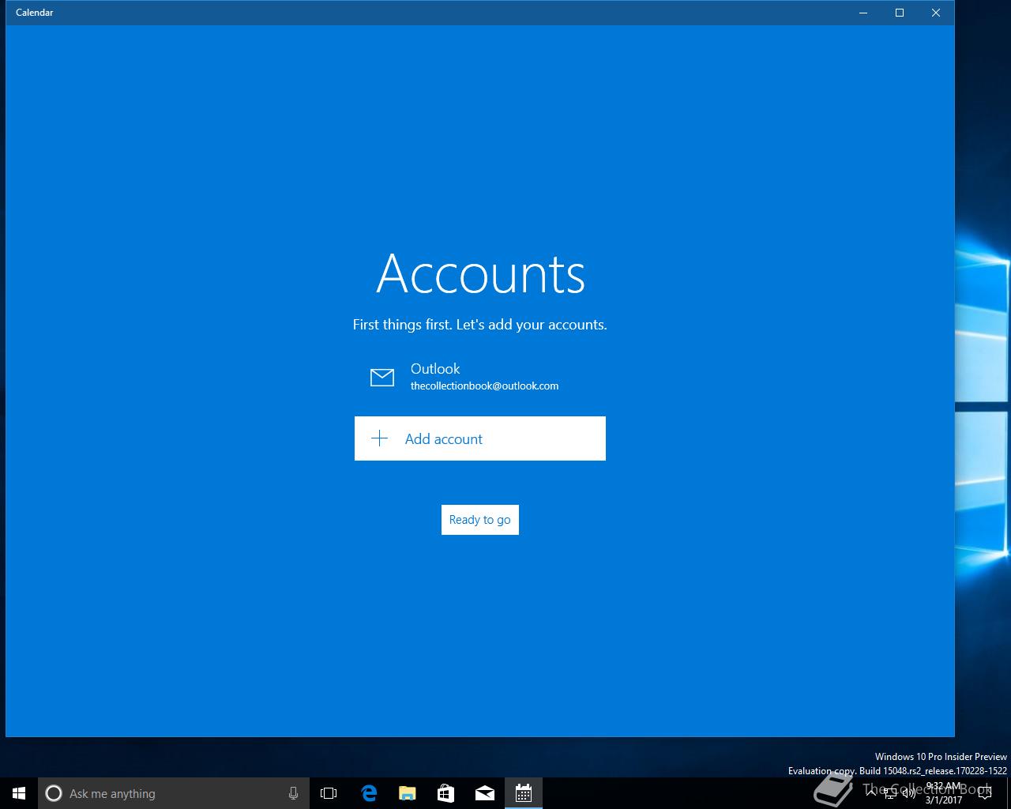This screenshot has height=809, width=1011.
Task: Open the Store app from taskbar
Action: point(446,793)
